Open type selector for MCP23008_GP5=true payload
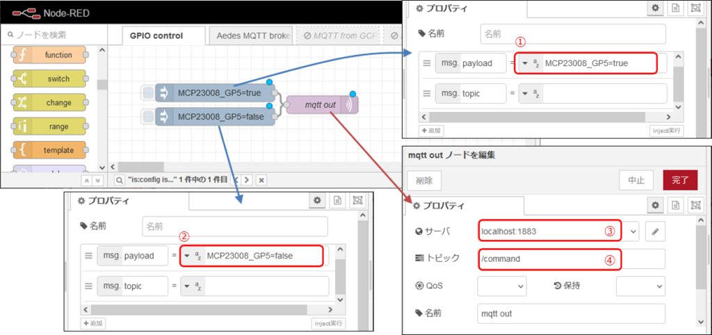712x335 pixels. (x=526, y=63)
